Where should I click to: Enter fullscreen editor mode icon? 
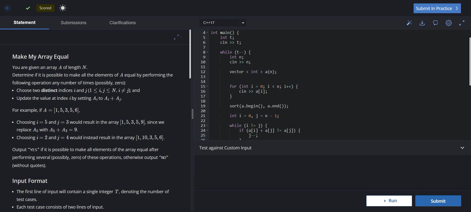click(462, 23)
